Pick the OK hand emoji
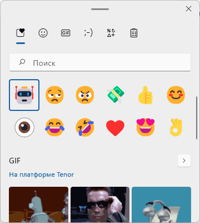The height and width of the screenshot is (223, 200). [x=176, y=127]
